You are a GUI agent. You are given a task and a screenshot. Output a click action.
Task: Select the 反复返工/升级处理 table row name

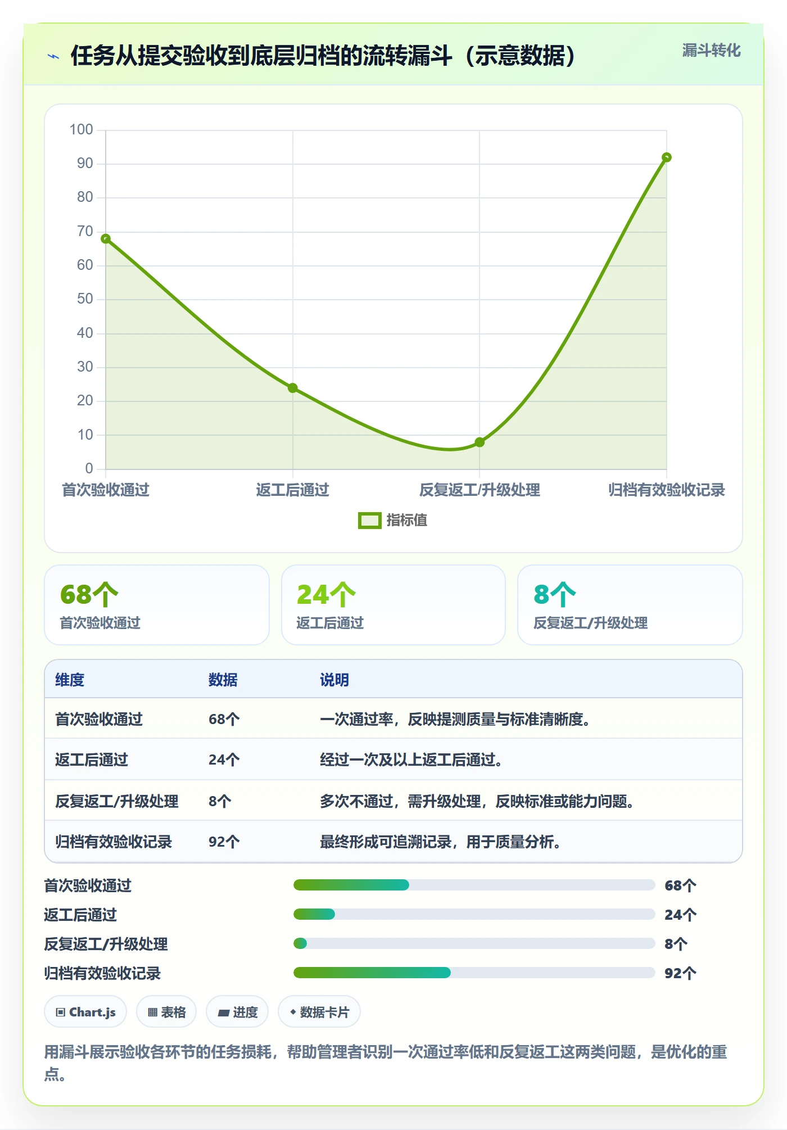[117, 801]
